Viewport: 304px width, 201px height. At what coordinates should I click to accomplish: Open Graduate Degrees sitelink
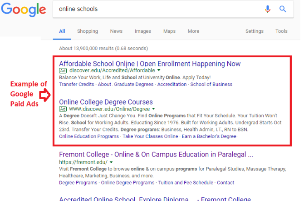coord(134,85)
